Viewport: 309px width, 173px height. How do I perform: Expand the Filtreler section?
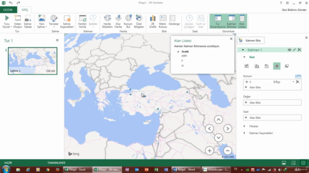click(244, 126)
